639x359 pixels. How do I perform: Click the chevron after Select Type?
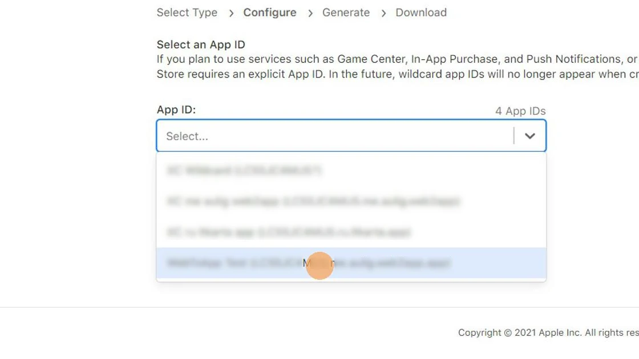click(230, 13)
